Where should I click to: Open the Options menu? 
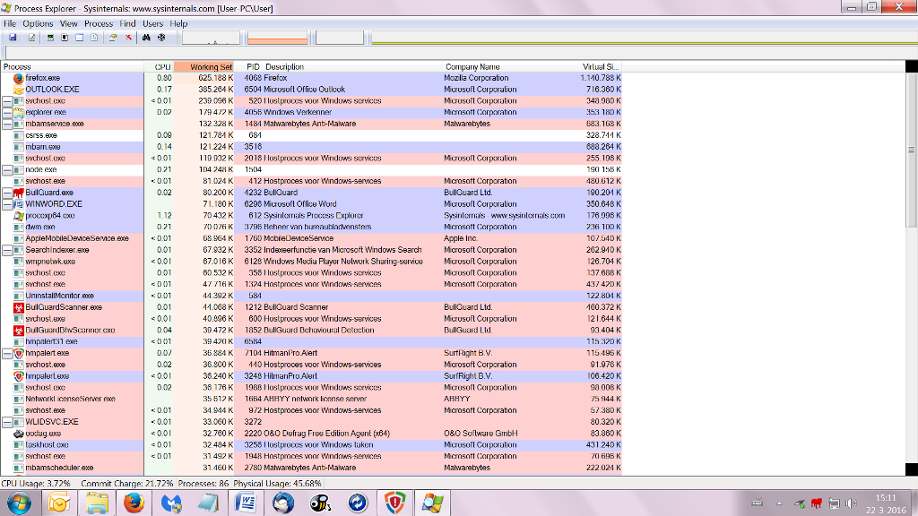[x=38, y=24]
